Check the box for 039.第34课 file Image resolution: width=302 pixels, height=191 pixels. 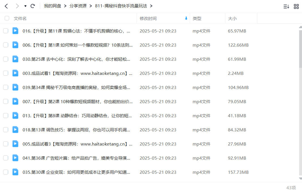(x=6, y=87)
